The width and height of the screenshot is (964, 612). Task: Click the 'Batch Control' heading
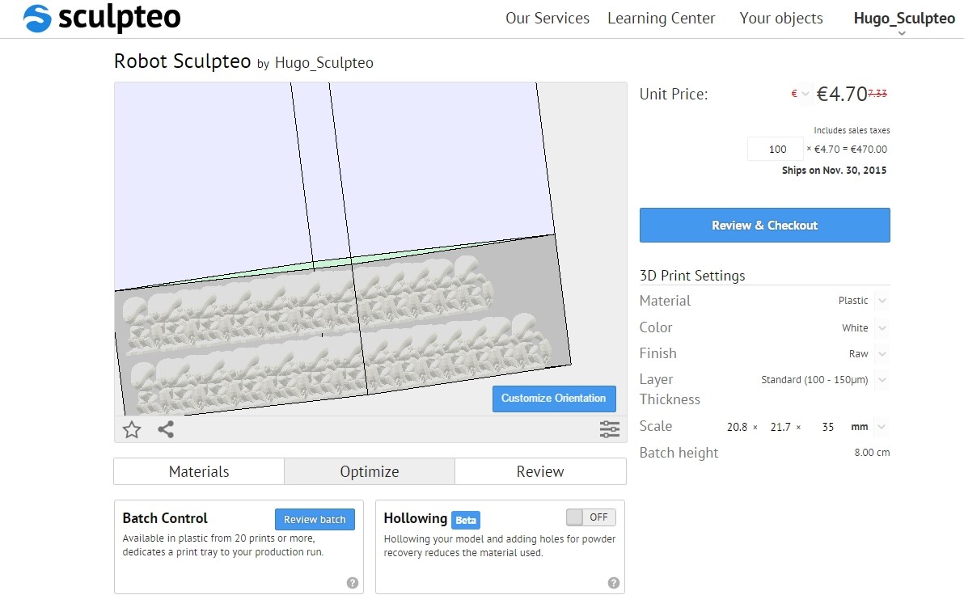[165, 518]
